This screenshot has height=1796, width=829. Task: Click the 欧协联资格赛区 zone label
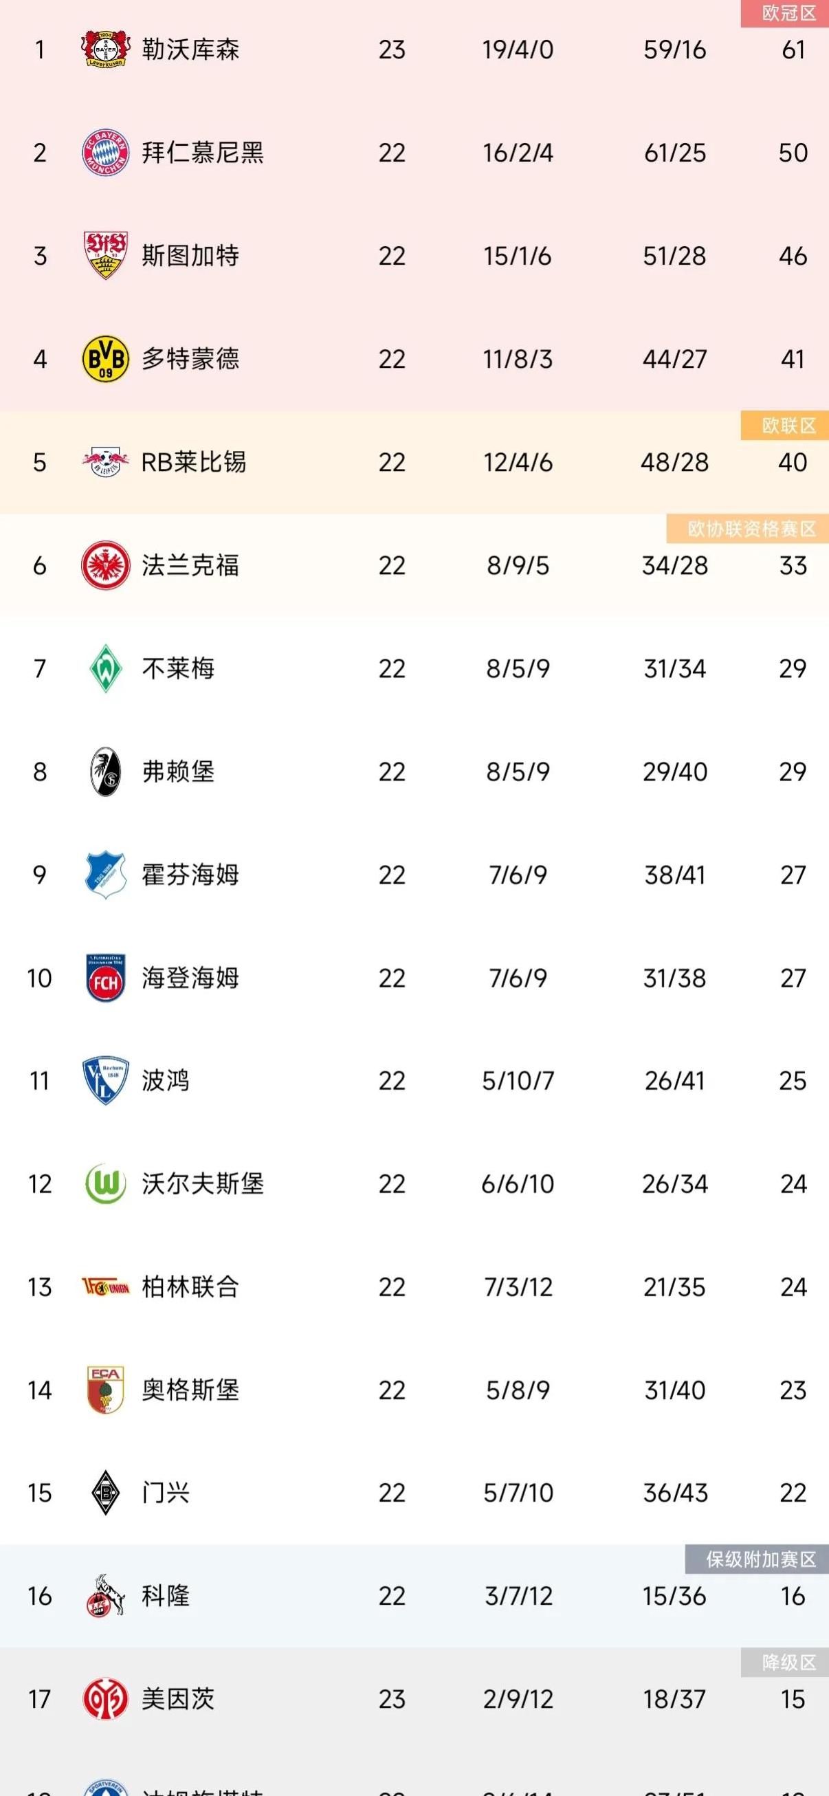click(x=750, y=529)
